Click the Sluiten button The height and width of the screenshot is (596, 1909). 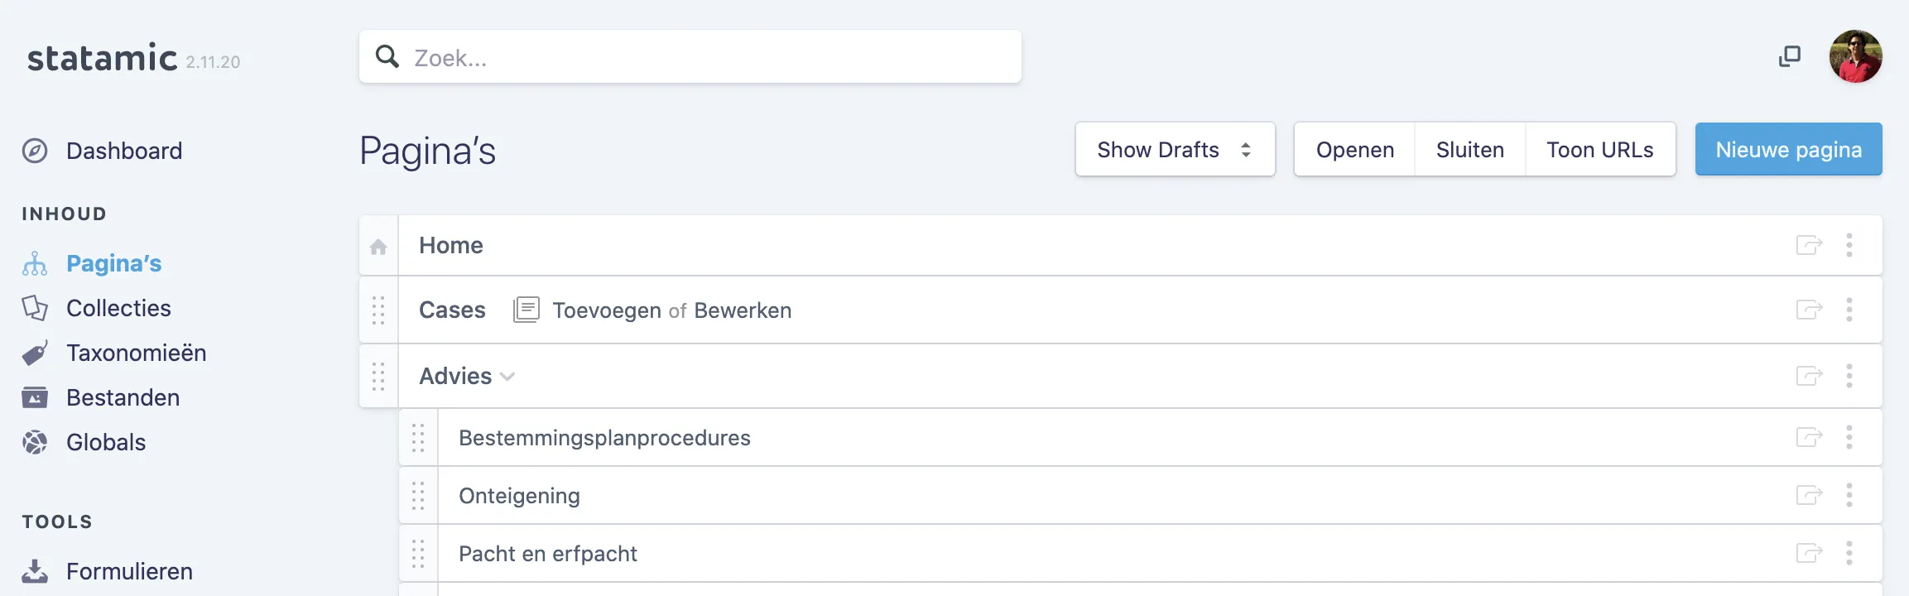tap(1470, 150)
